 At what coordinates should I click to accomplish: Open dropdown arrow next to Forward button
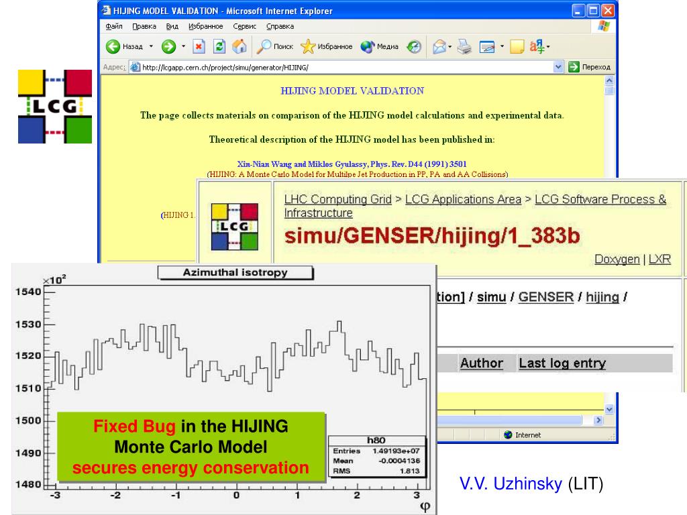click(x=183, y=46)
